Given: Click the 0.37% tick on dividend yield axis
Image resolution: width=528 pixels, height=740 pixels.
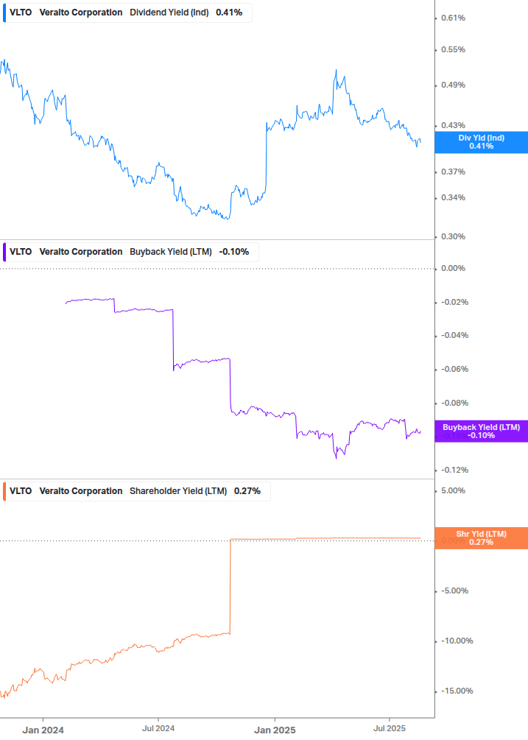Looking at the screenshot, I should tap(453, 172).
